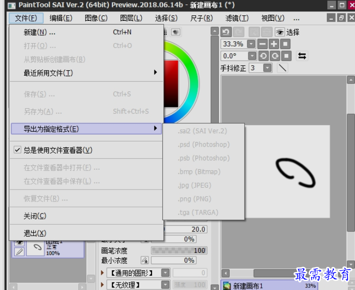This screenshot has width=355, height=290.
Task: Flip canvas horizontally arrows icon
Action: click(302, 55)
